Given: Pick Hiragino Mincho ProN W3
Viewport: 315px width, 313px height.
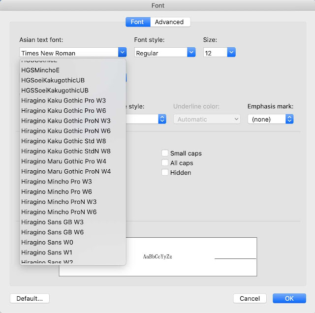Looking at the screenshot, I should tap(73, 202).
